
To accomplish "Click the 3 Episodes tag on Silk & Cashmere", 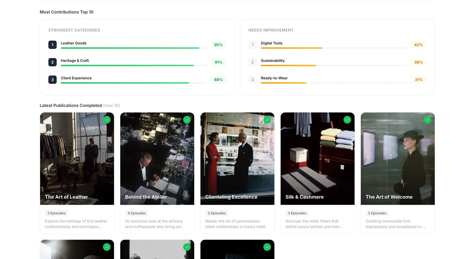I will [297, 213].
